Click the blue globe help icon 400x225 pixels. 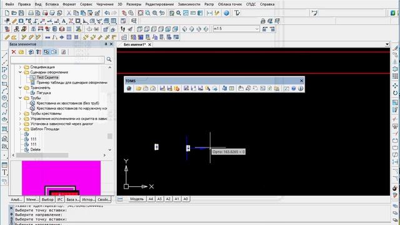[x=226, y=12]
